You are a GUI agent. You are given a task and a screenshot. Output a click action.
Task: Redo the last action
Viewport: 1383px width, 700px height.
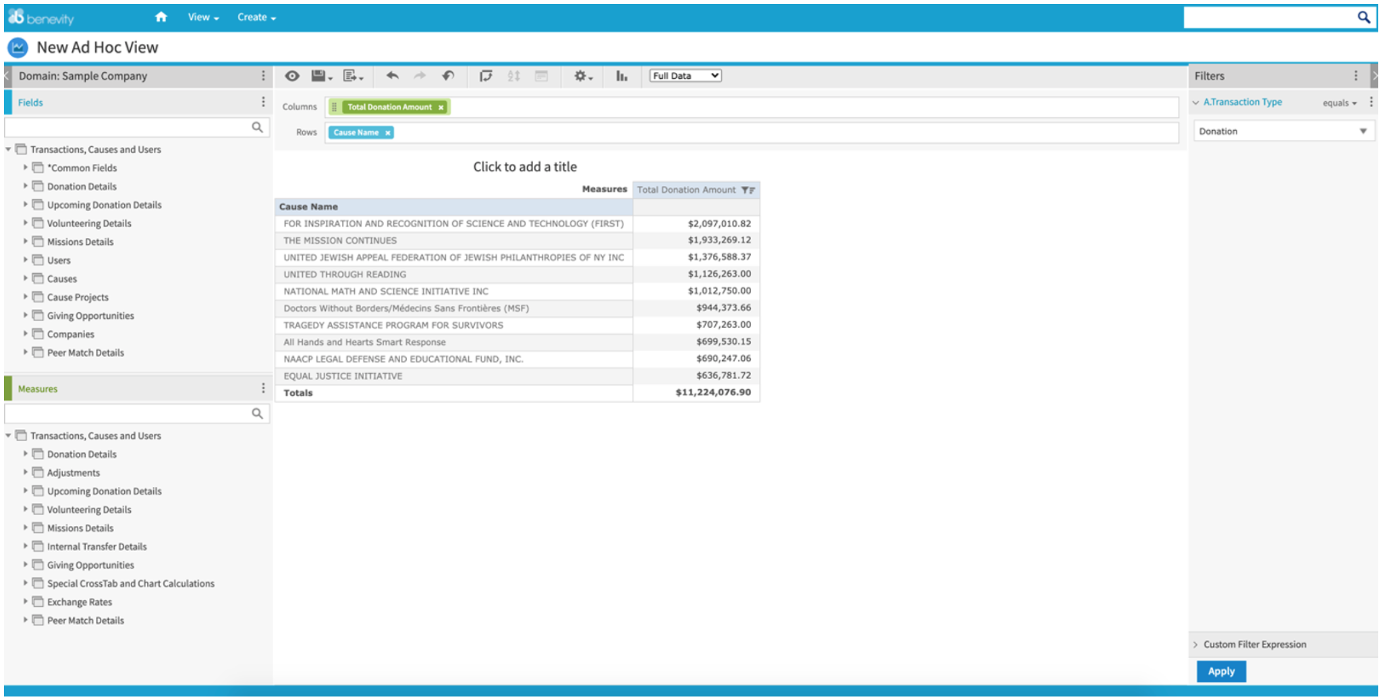pyautogui.click(x=420, y=76)
